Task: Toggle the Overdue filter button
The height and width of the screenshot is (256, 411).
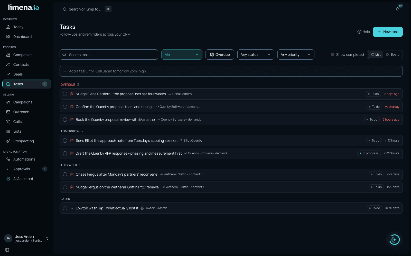Action: pyautogui.click(x=220, y=55)
